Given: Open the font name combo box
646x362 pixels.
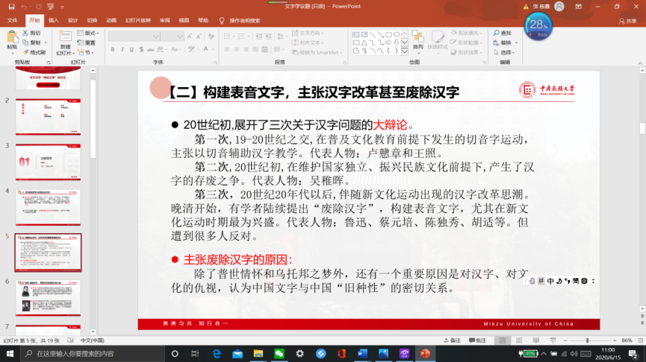Looking at the screenshot, I should pos(134,36).
